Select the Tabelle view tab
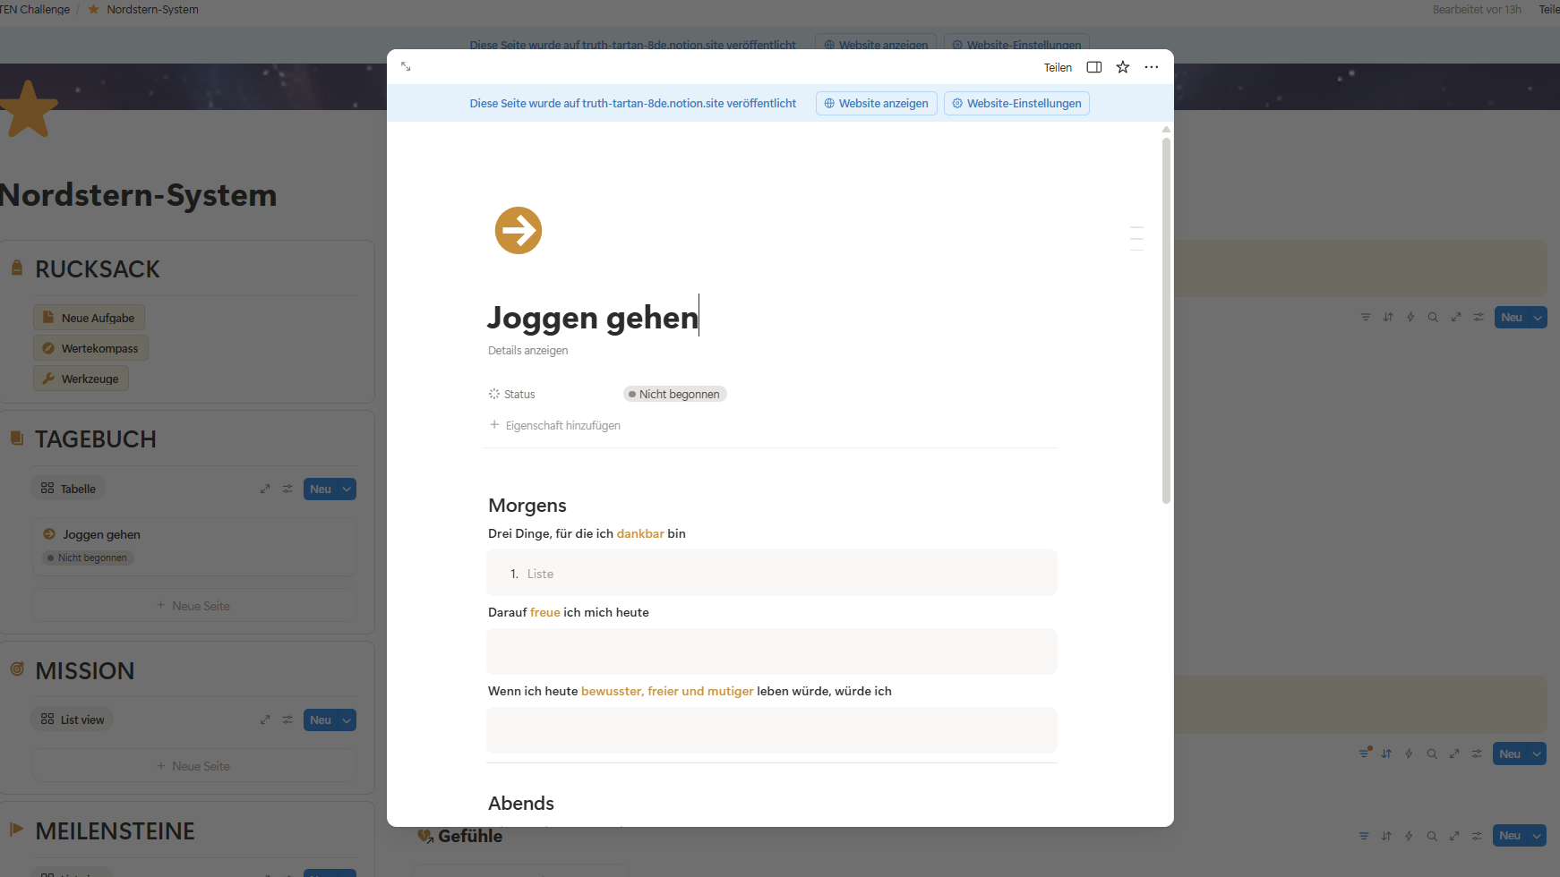 (x=69, y=490)
